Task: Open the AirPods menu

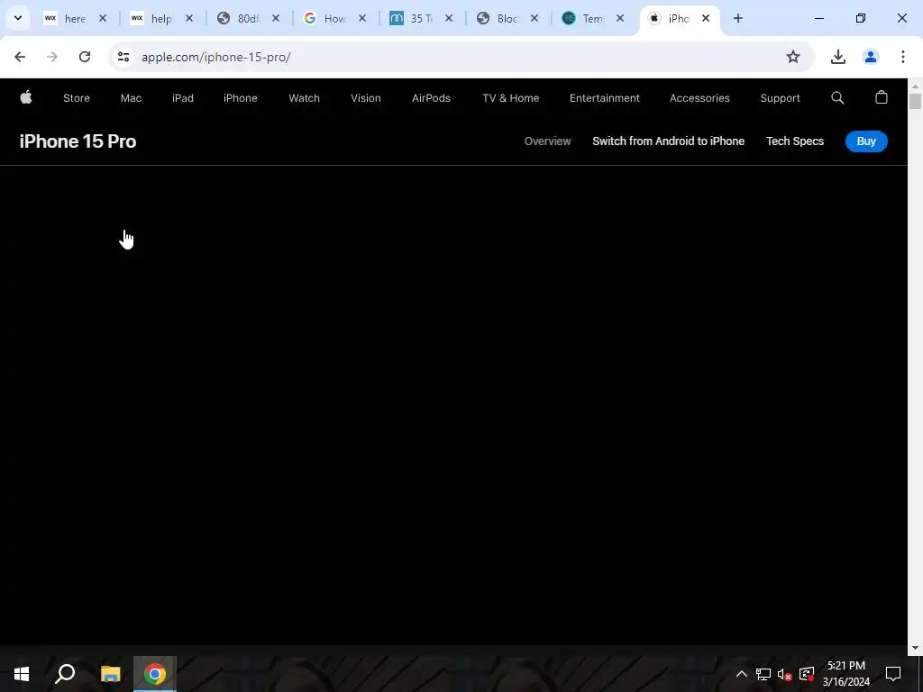Action: 431,98
